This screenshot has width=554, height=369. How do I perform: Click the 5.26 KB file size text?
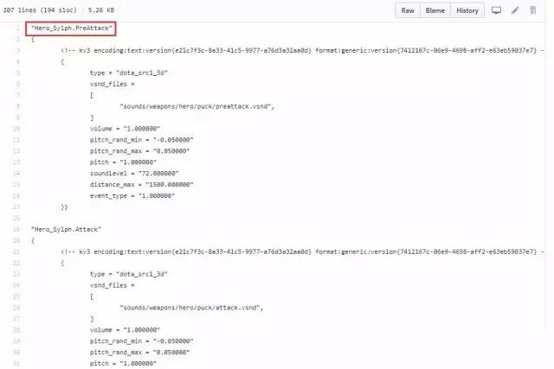coord(101,10)
